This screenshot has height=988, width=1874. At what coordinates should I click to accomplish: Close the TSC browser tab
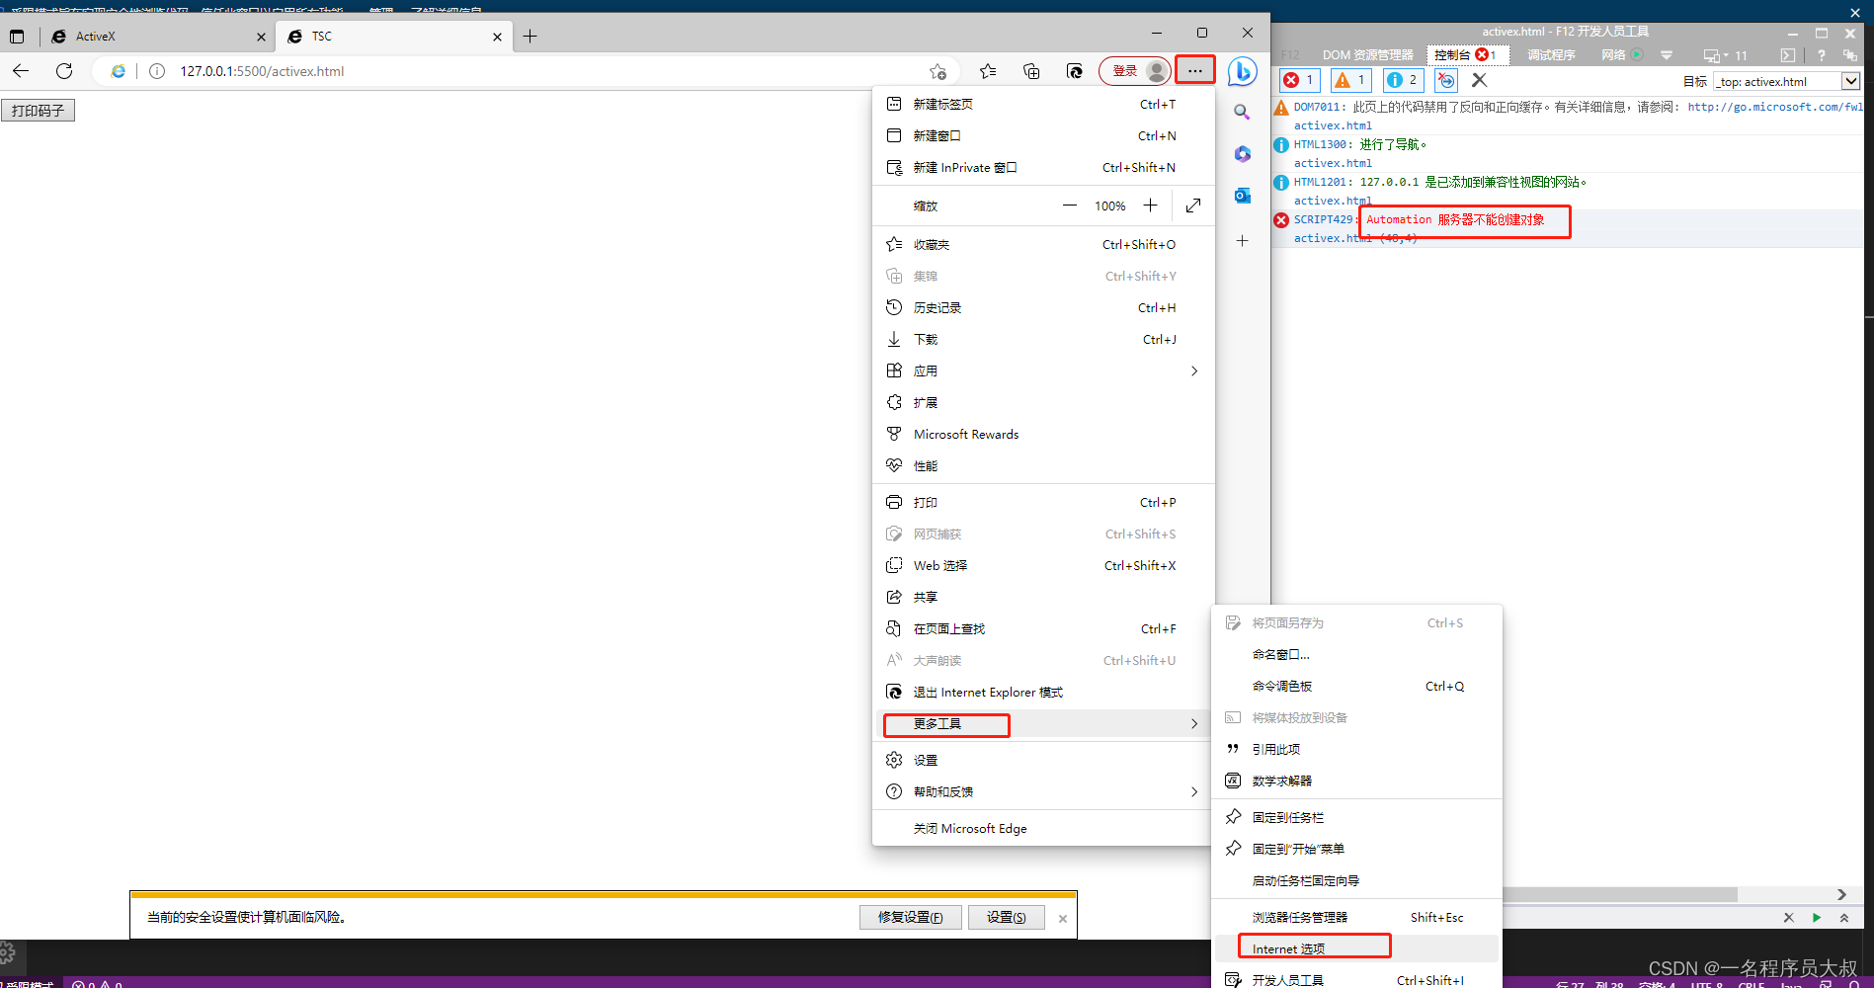(x=497, y=38)
